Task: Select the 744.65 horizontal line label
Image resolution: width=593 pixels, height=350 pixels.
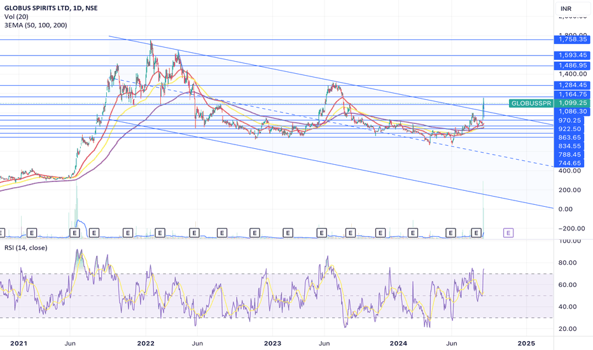Action: (x=569, y=164)
